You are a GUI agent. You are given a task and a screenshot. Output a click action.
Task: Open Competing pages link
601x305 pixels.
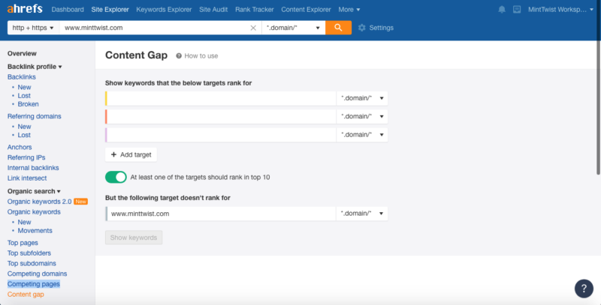pos(34,284)
